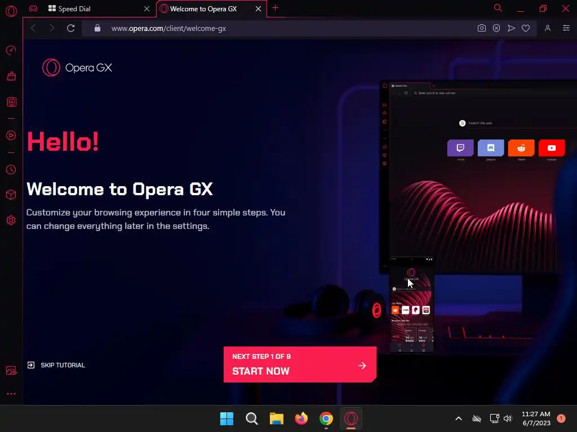
Task: Open the send-arrow icon in the address bar
Action: click(x=511, y=28)
